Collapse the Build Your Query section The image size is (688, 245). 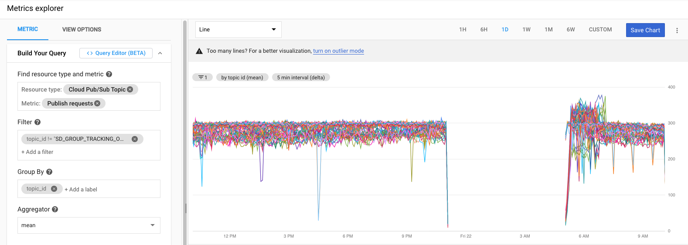point(160,53)
